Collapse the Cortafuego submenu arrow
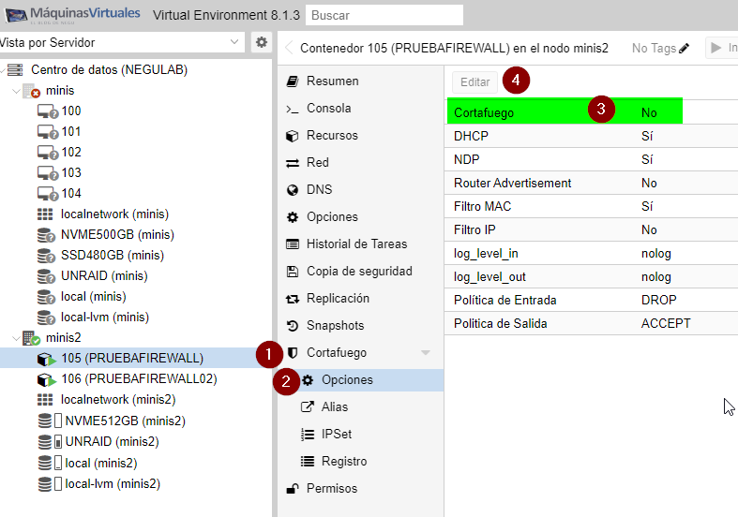This screenshot has height=517, width=738. pyautogui.click(x=426, y=354)
